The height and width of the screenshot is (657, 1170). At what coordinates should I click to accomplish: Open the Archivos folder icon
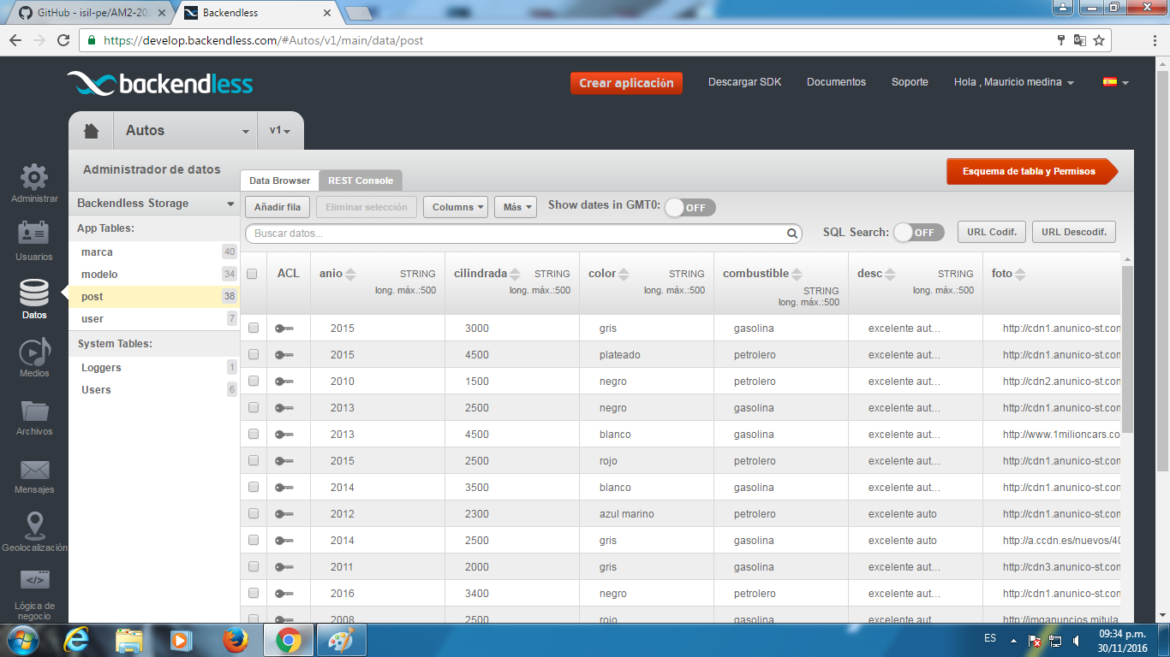(x=34, y=411)
